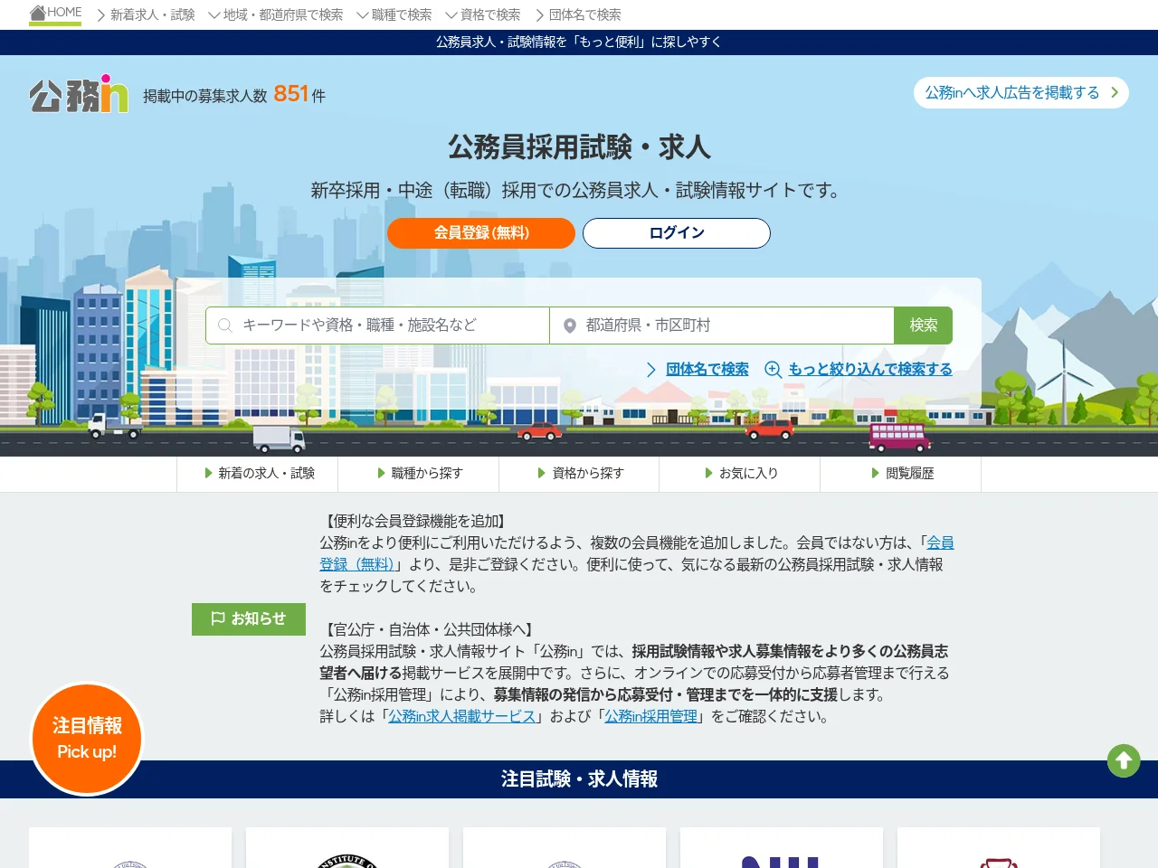
Task: Click the magnifier icon in keyword field
Action: pyautogui.click(x=225, y=325)
